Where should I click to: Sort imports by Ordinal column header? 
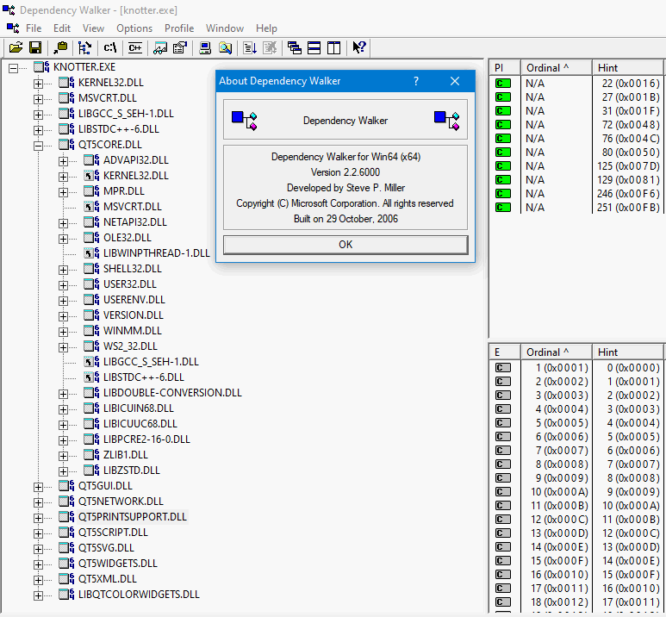coord(557,67)
